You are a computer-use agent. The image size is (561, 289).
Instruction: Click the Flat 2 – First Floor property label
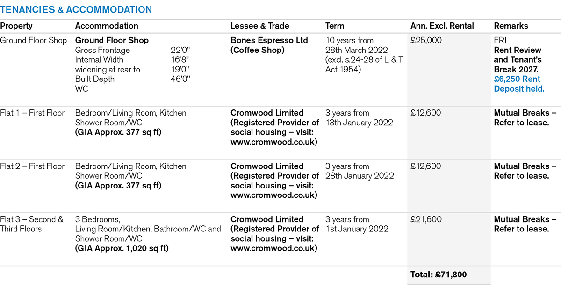pos(32,166)
